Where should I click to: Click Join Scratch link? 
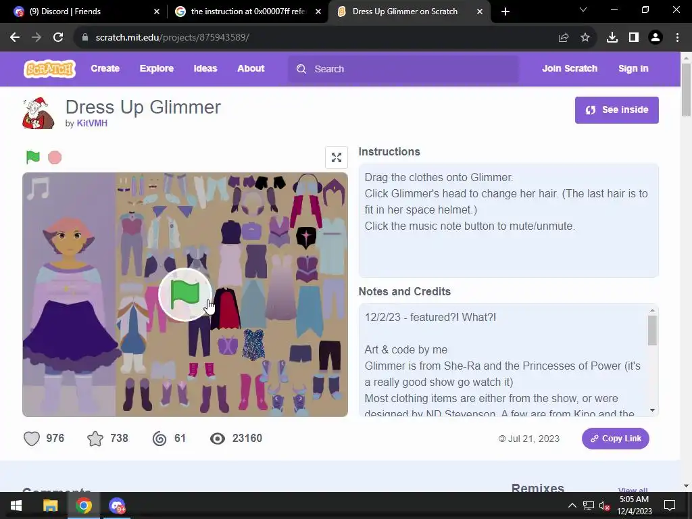tap(570, 68)
